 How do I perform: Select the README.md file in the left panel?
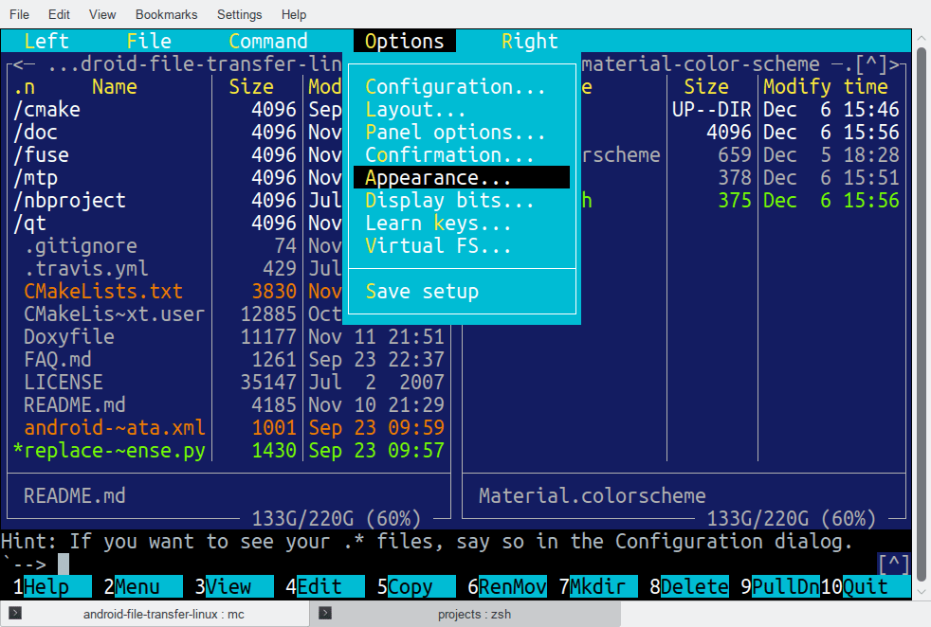pyautogui.click(x=74, y=404)
